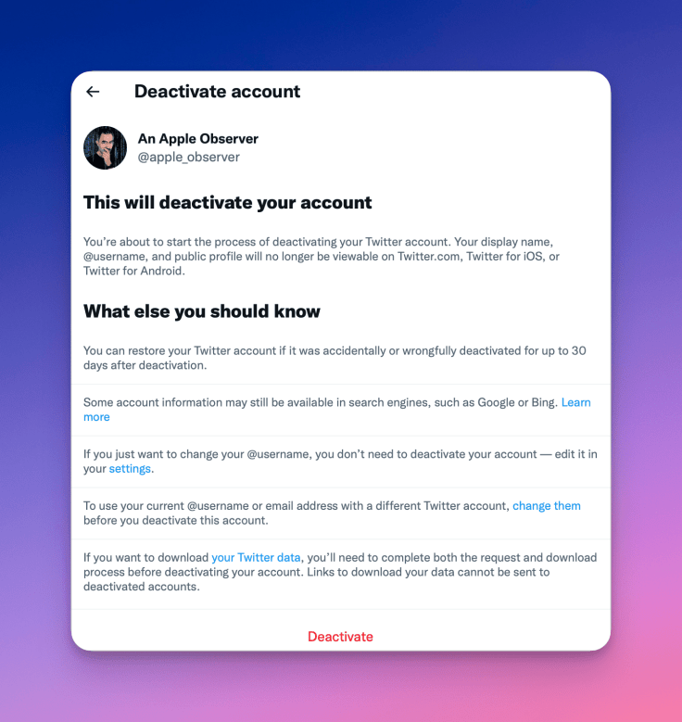Open the An Apple Observer profile avatar
Screen dimensions: 682x722
pos(105,147)
